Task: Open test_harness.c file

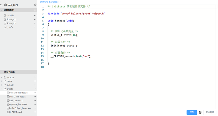Action: coord(15,100)
